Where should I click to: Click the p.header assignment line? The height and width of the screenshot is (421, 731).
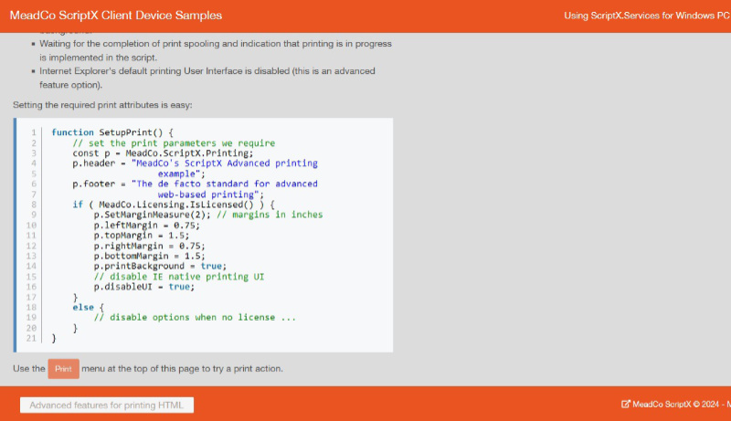click(x=195, y=163)
